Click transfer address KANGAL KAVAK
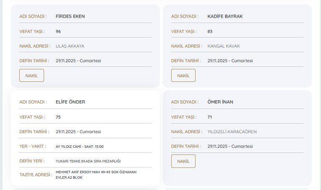 coord(224,46)
